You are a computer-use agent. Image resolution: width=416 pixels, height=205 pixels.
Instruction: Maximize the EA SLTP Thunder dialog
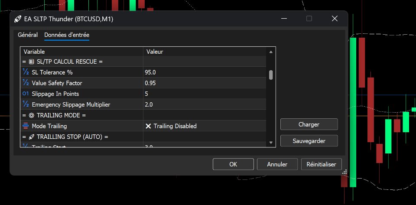click(x=309, y=19)
